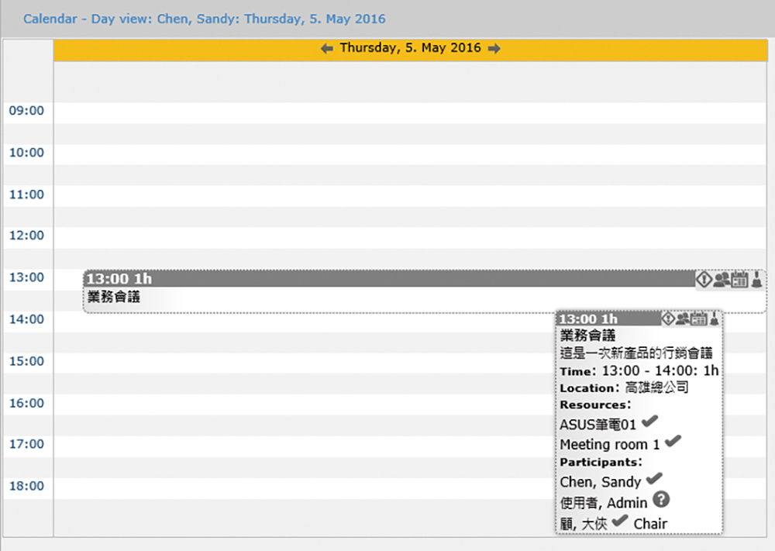Click Participants: heading in popup
This screenshot has height=551, width=775.
[601, 462]
